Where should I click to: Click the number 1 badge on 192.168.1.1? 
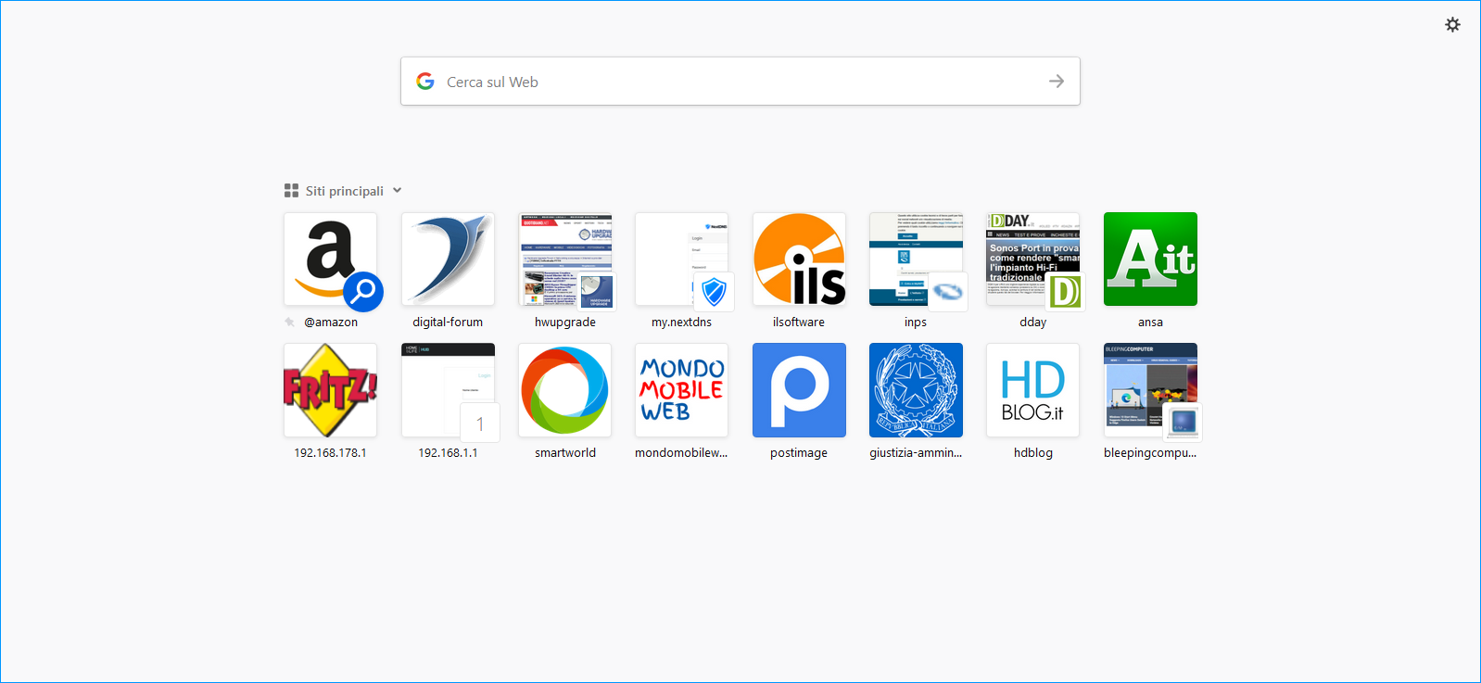click(x=480, y=423)
